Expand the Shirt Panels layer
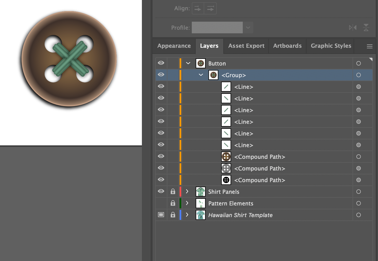This screenshot has width=378, height=261. pyautogui.click(x=187, y=192)
